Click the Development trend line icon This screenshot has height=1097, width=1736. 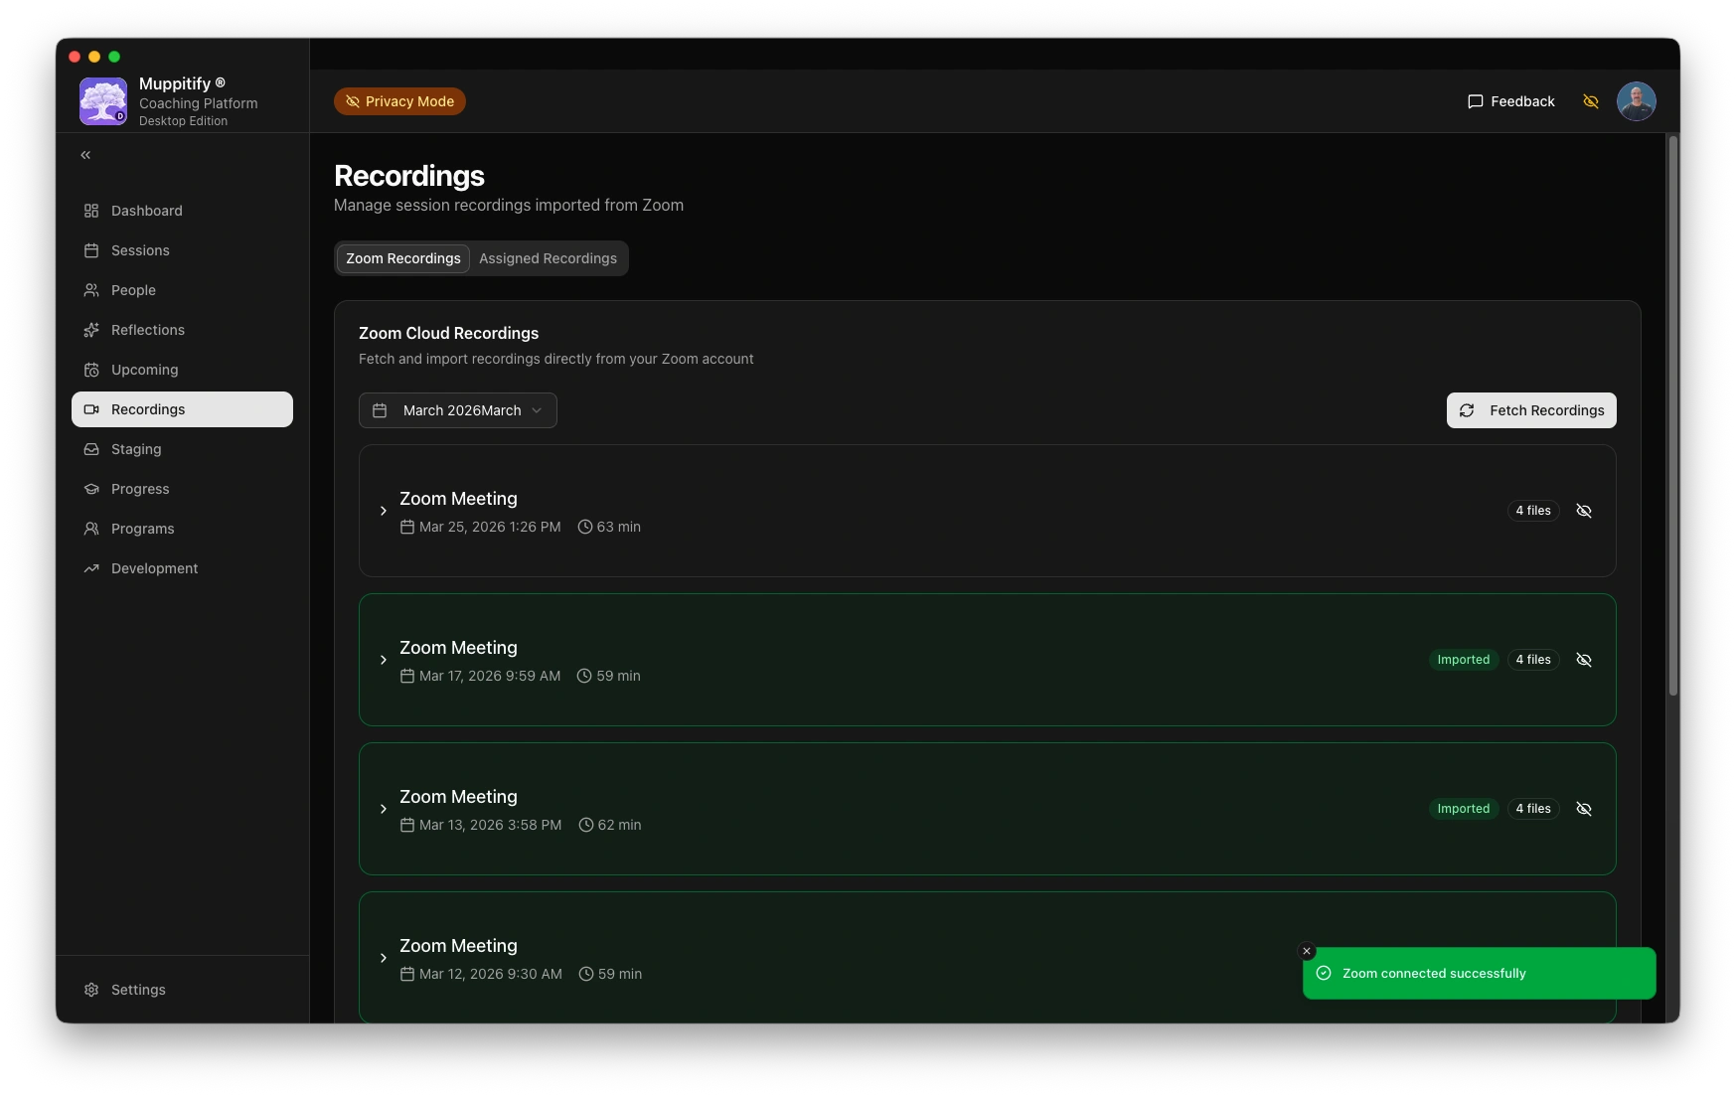(x=91, y=568)
